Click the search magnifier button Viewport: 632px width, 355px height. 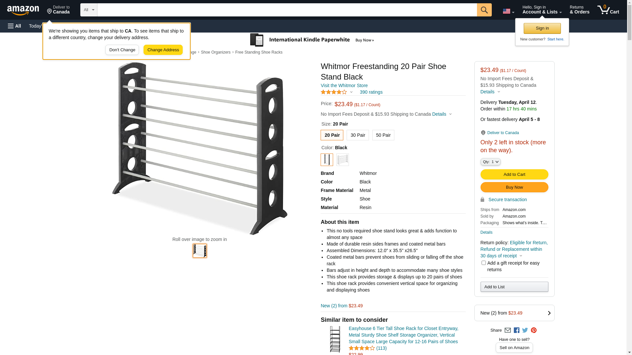coord(484,10)
